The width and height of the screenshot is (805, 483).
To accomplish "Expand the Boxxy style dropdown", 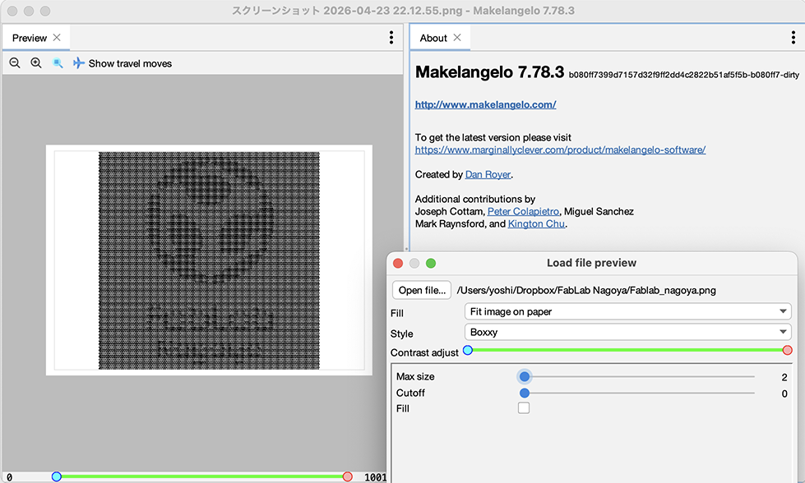I will click(628, 332).
